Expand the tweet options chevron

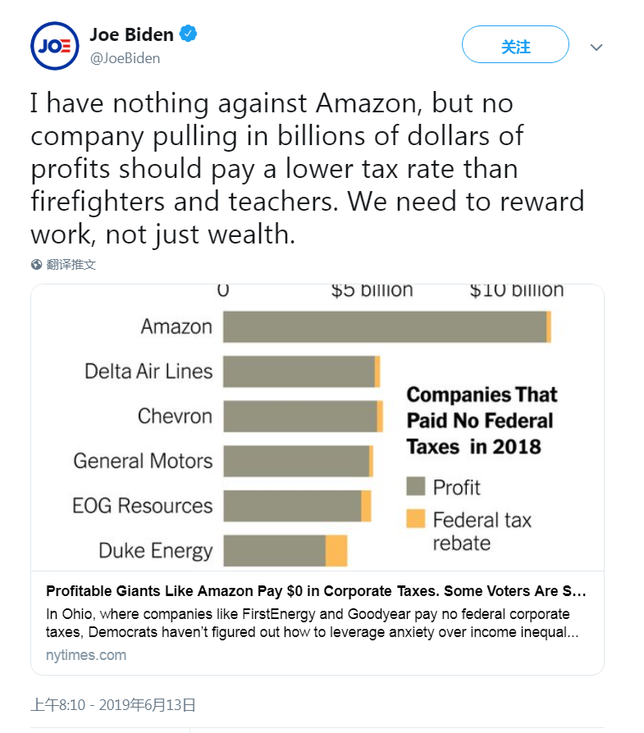pyautogui.click(x=596, y=48)
